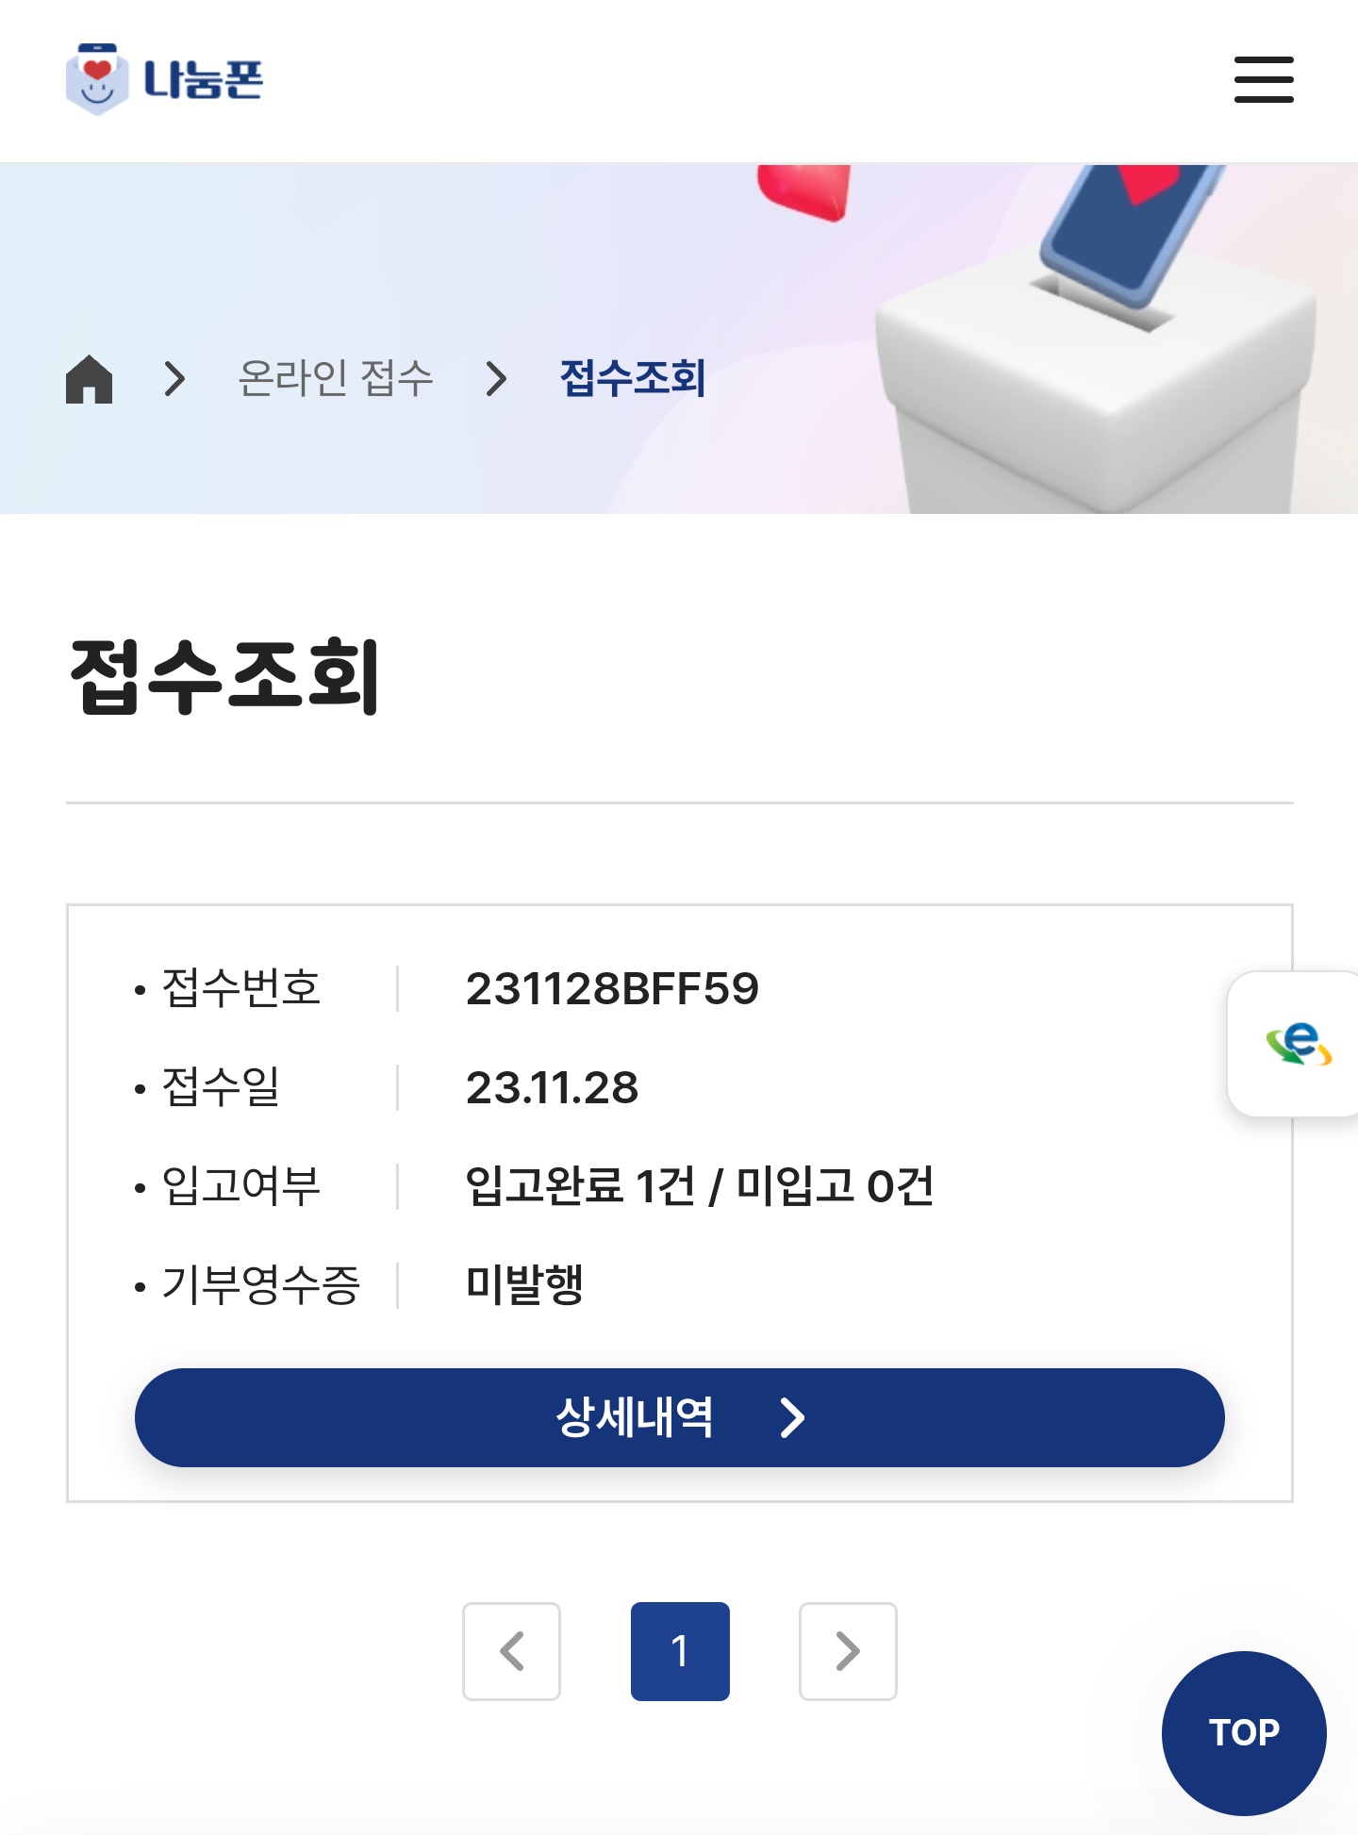Go to home via breadcrumb house icon
The height and width of the screenshot is (1835, 1358).
click(90, 379)
